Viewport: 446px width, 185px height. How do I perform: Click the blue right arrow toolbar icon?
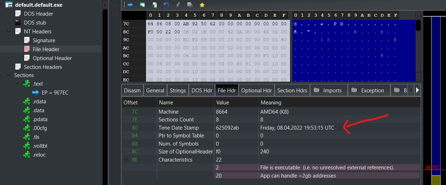point(130,5)
